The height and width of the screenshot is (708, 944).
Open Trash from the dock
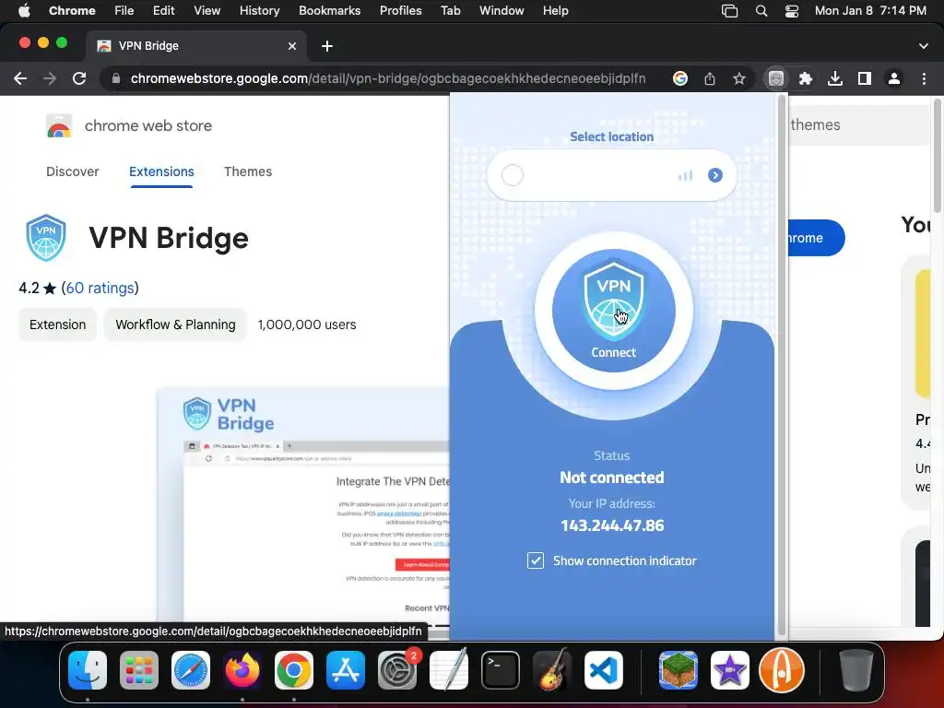(856, 670)
